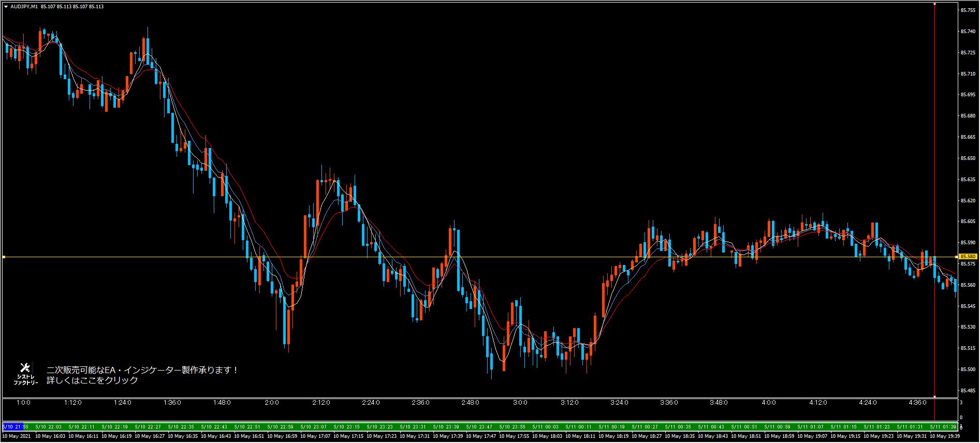The width and height of the screenshot is (980, 443).
Task: Click the AUDJPY,M1 symbol title text
Action: click(24, 6)
